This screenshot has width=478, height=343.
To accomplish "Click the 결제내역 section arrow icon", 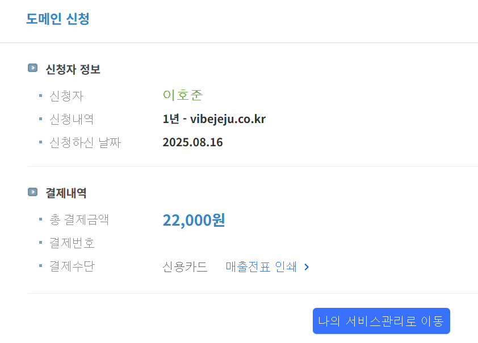I will coord(32,192).
